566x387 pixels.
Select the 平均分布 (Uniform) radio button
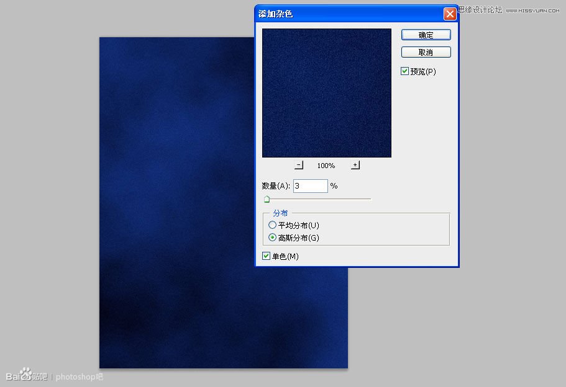272,225
